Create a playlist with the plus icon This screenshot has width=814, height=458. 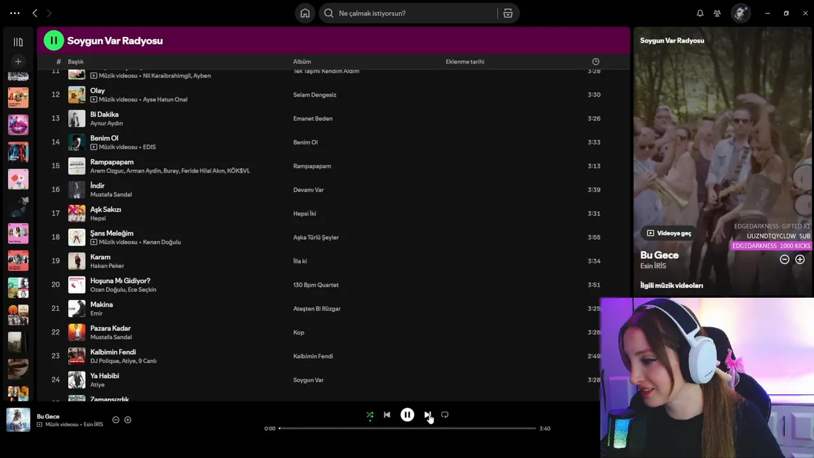(18, 62)
